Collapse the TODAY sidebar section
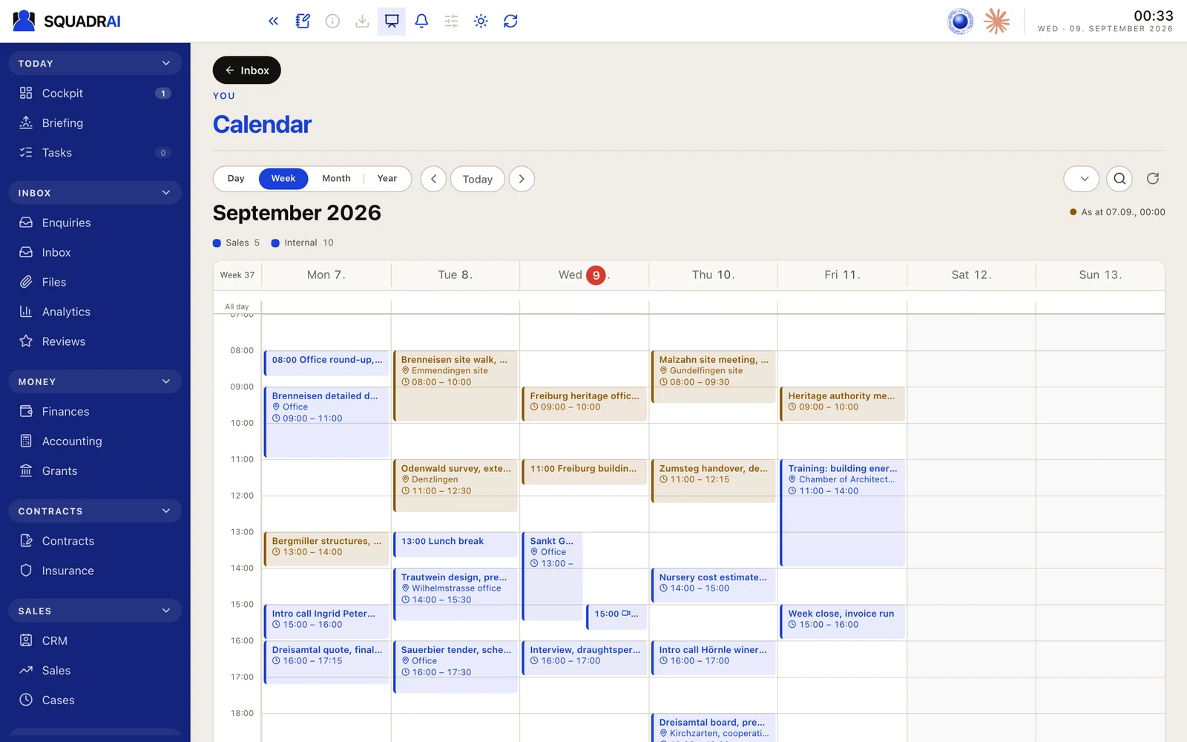 [x=95, y=64]
